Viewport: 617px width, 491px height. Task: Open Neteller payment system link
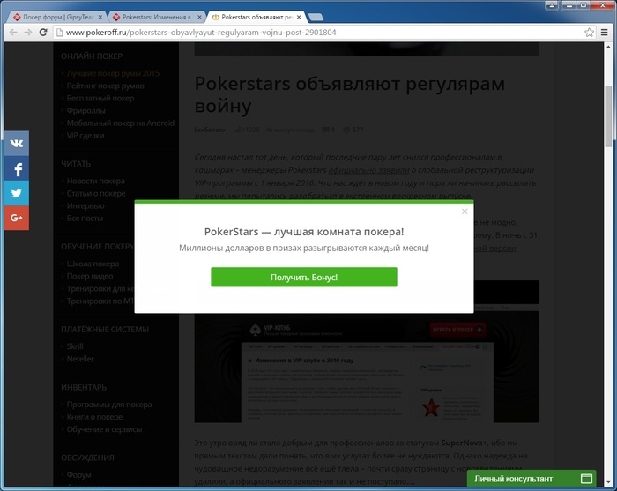point(80,359)
